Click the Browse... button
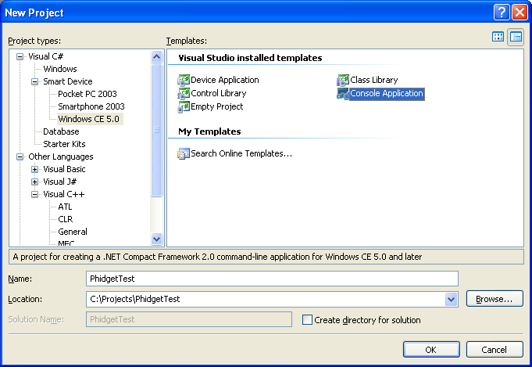This screenshot has width=532, height=367. coord(494,299)
